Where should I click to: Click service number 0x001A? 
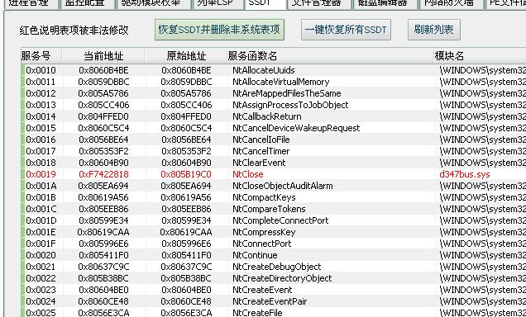pyautogui.click(x=41, y=186)
